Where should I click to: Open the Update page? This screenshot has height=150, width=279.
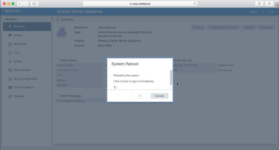27,61
